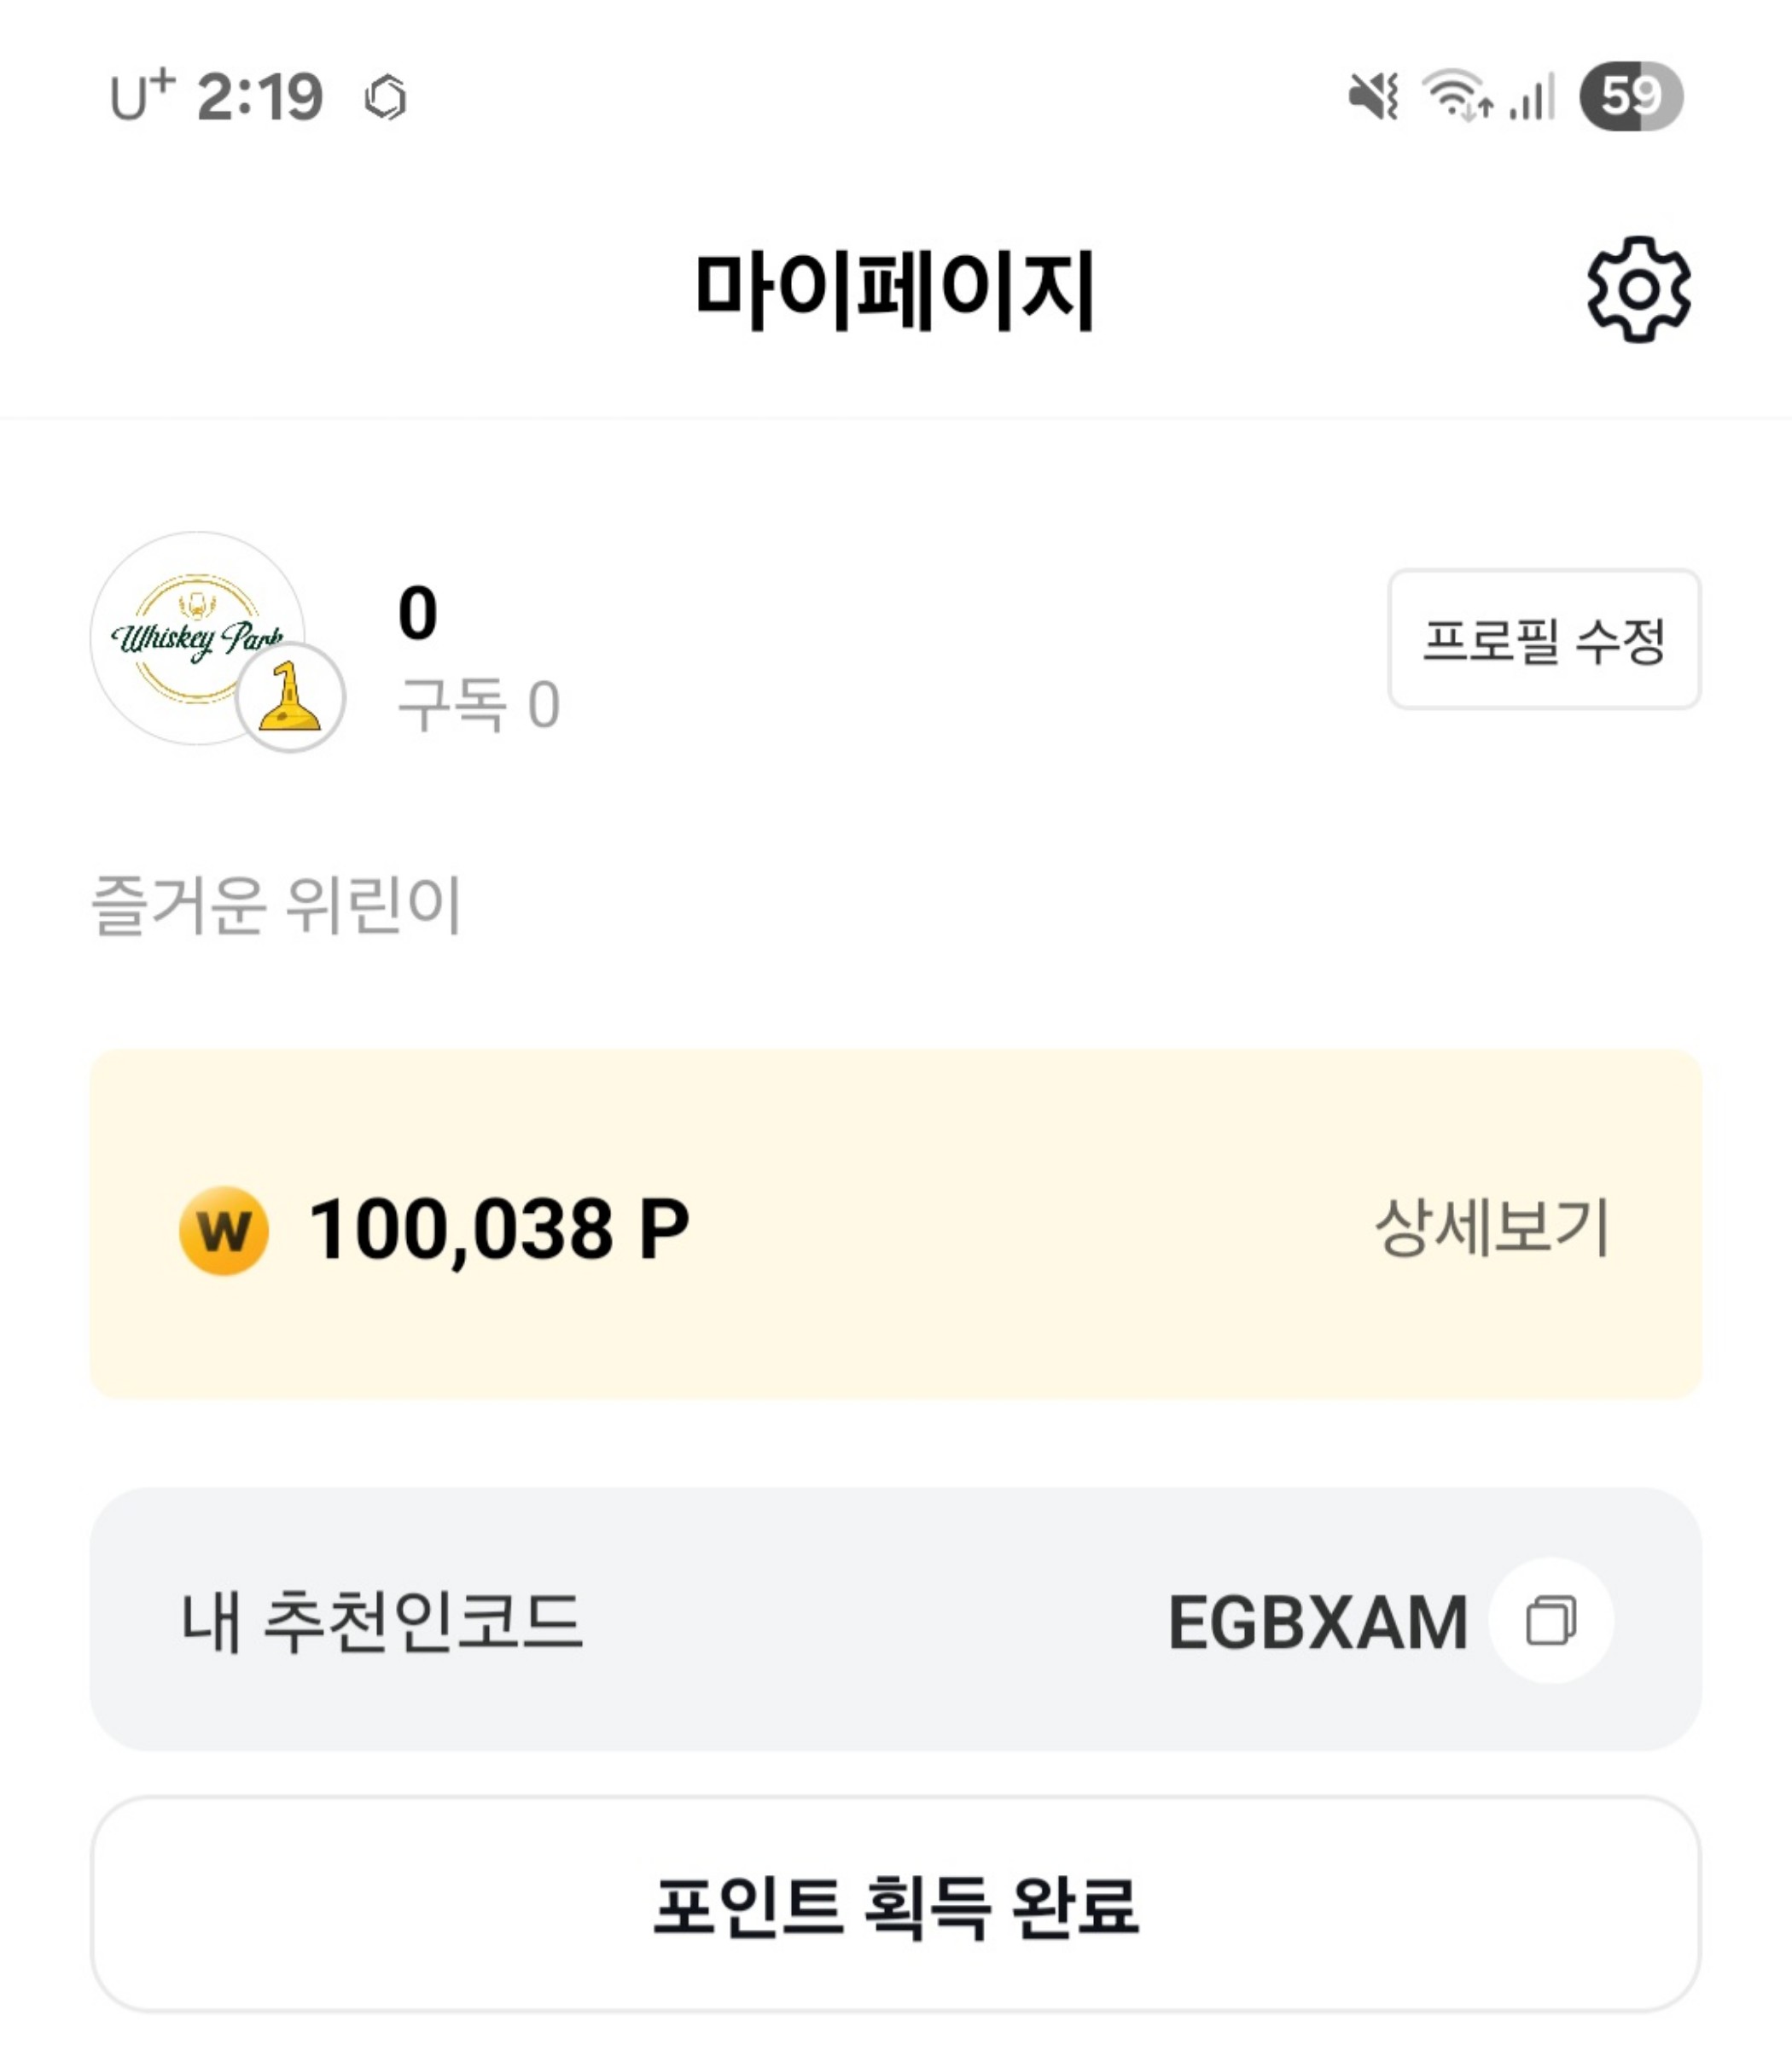Screen dimensions: 1792x2068
Task: Tap the cellular signal strength icon
Action: [1533, 98]
